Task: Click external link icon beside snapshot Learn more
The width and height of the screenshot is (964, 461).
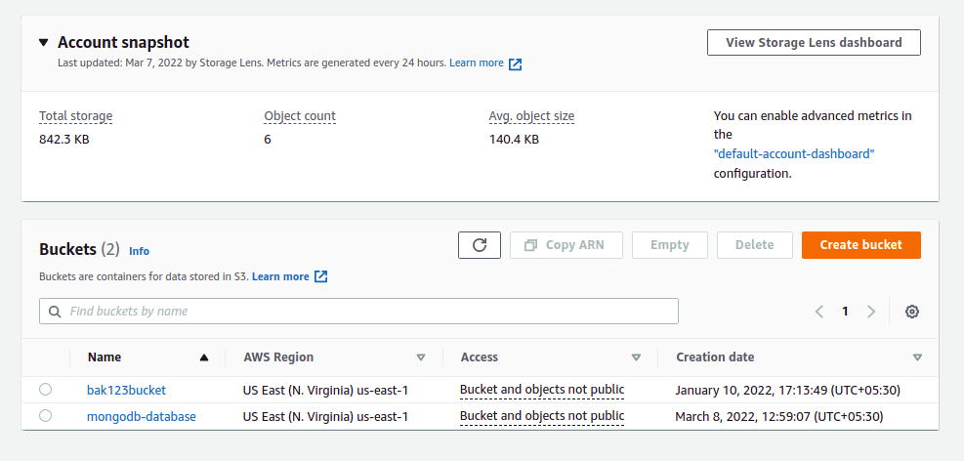Action: [x=516, y=63]
